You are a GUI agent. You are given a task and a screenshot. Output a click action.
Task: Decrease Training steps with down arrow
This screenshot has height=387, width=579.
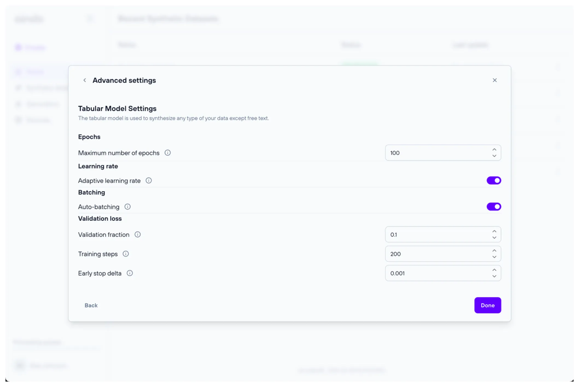(x=494, y=257)
